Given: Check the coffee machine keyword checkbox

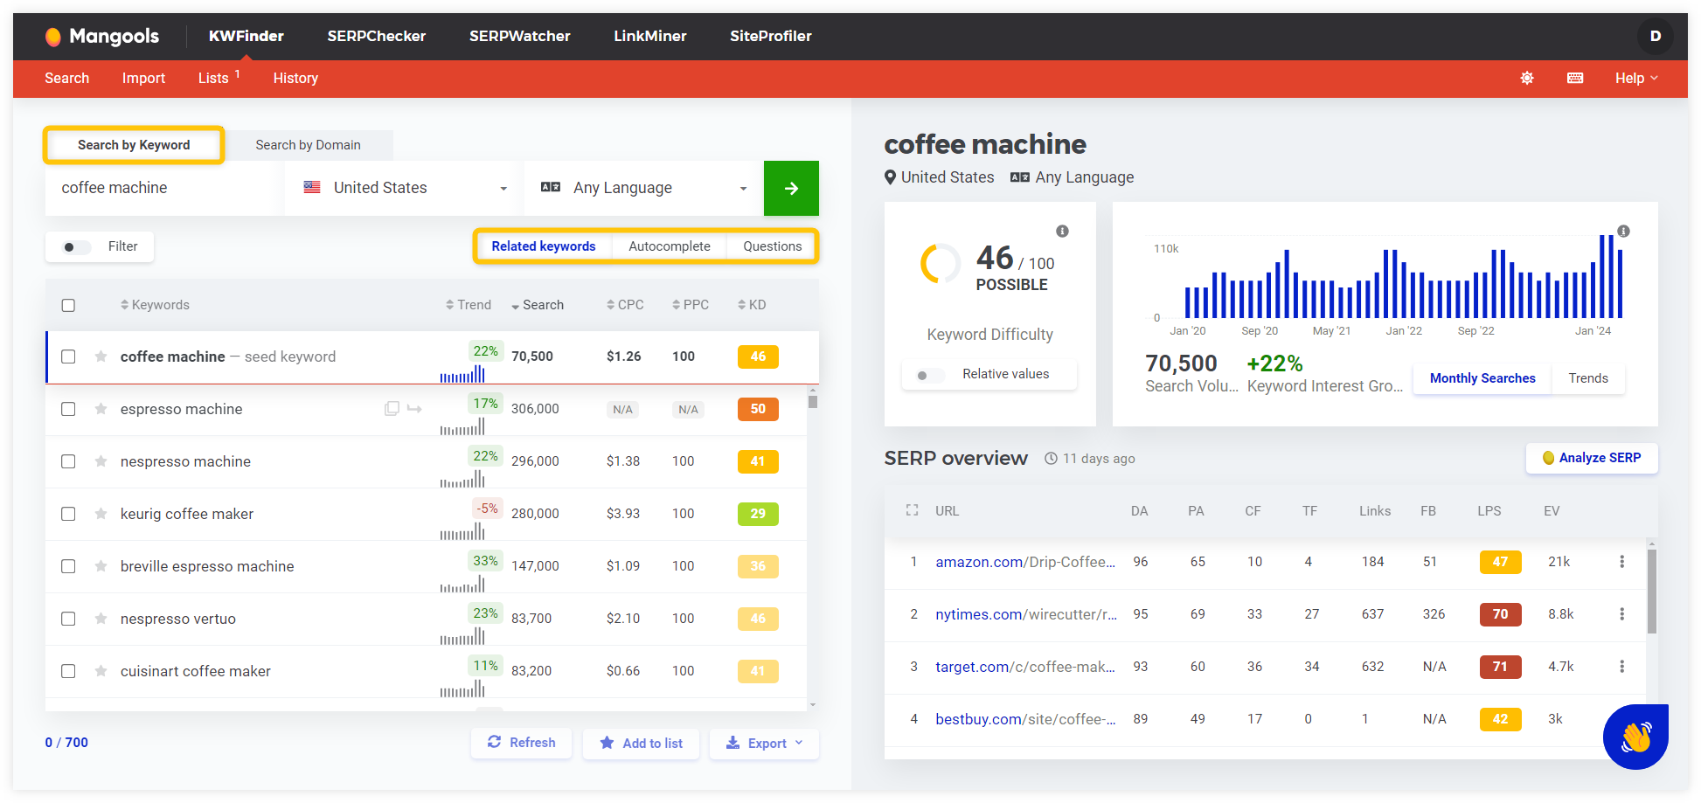Looking at the screenshot, I should pyautogui.click(x=68, y=357).
